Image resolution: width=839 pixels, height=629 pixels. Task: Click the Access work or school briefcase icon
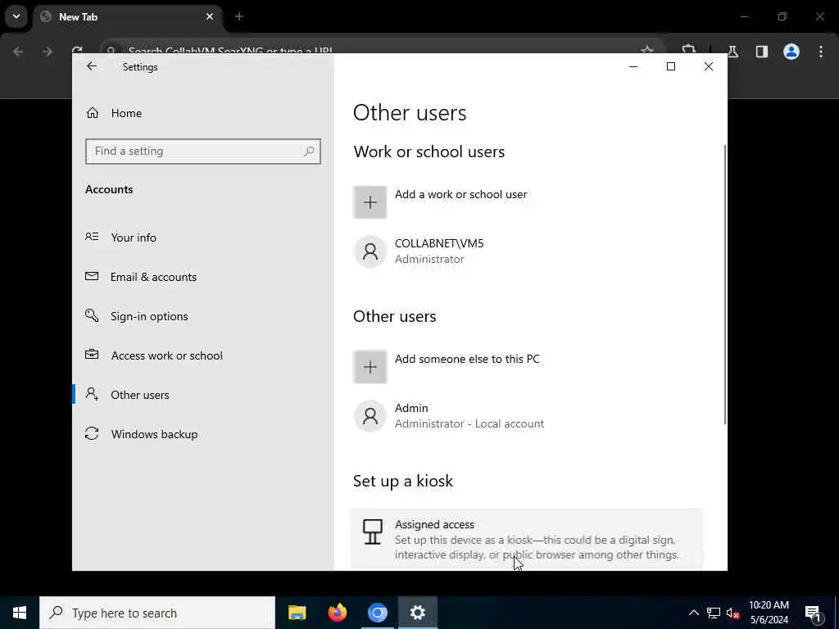[x=92, y=355]
